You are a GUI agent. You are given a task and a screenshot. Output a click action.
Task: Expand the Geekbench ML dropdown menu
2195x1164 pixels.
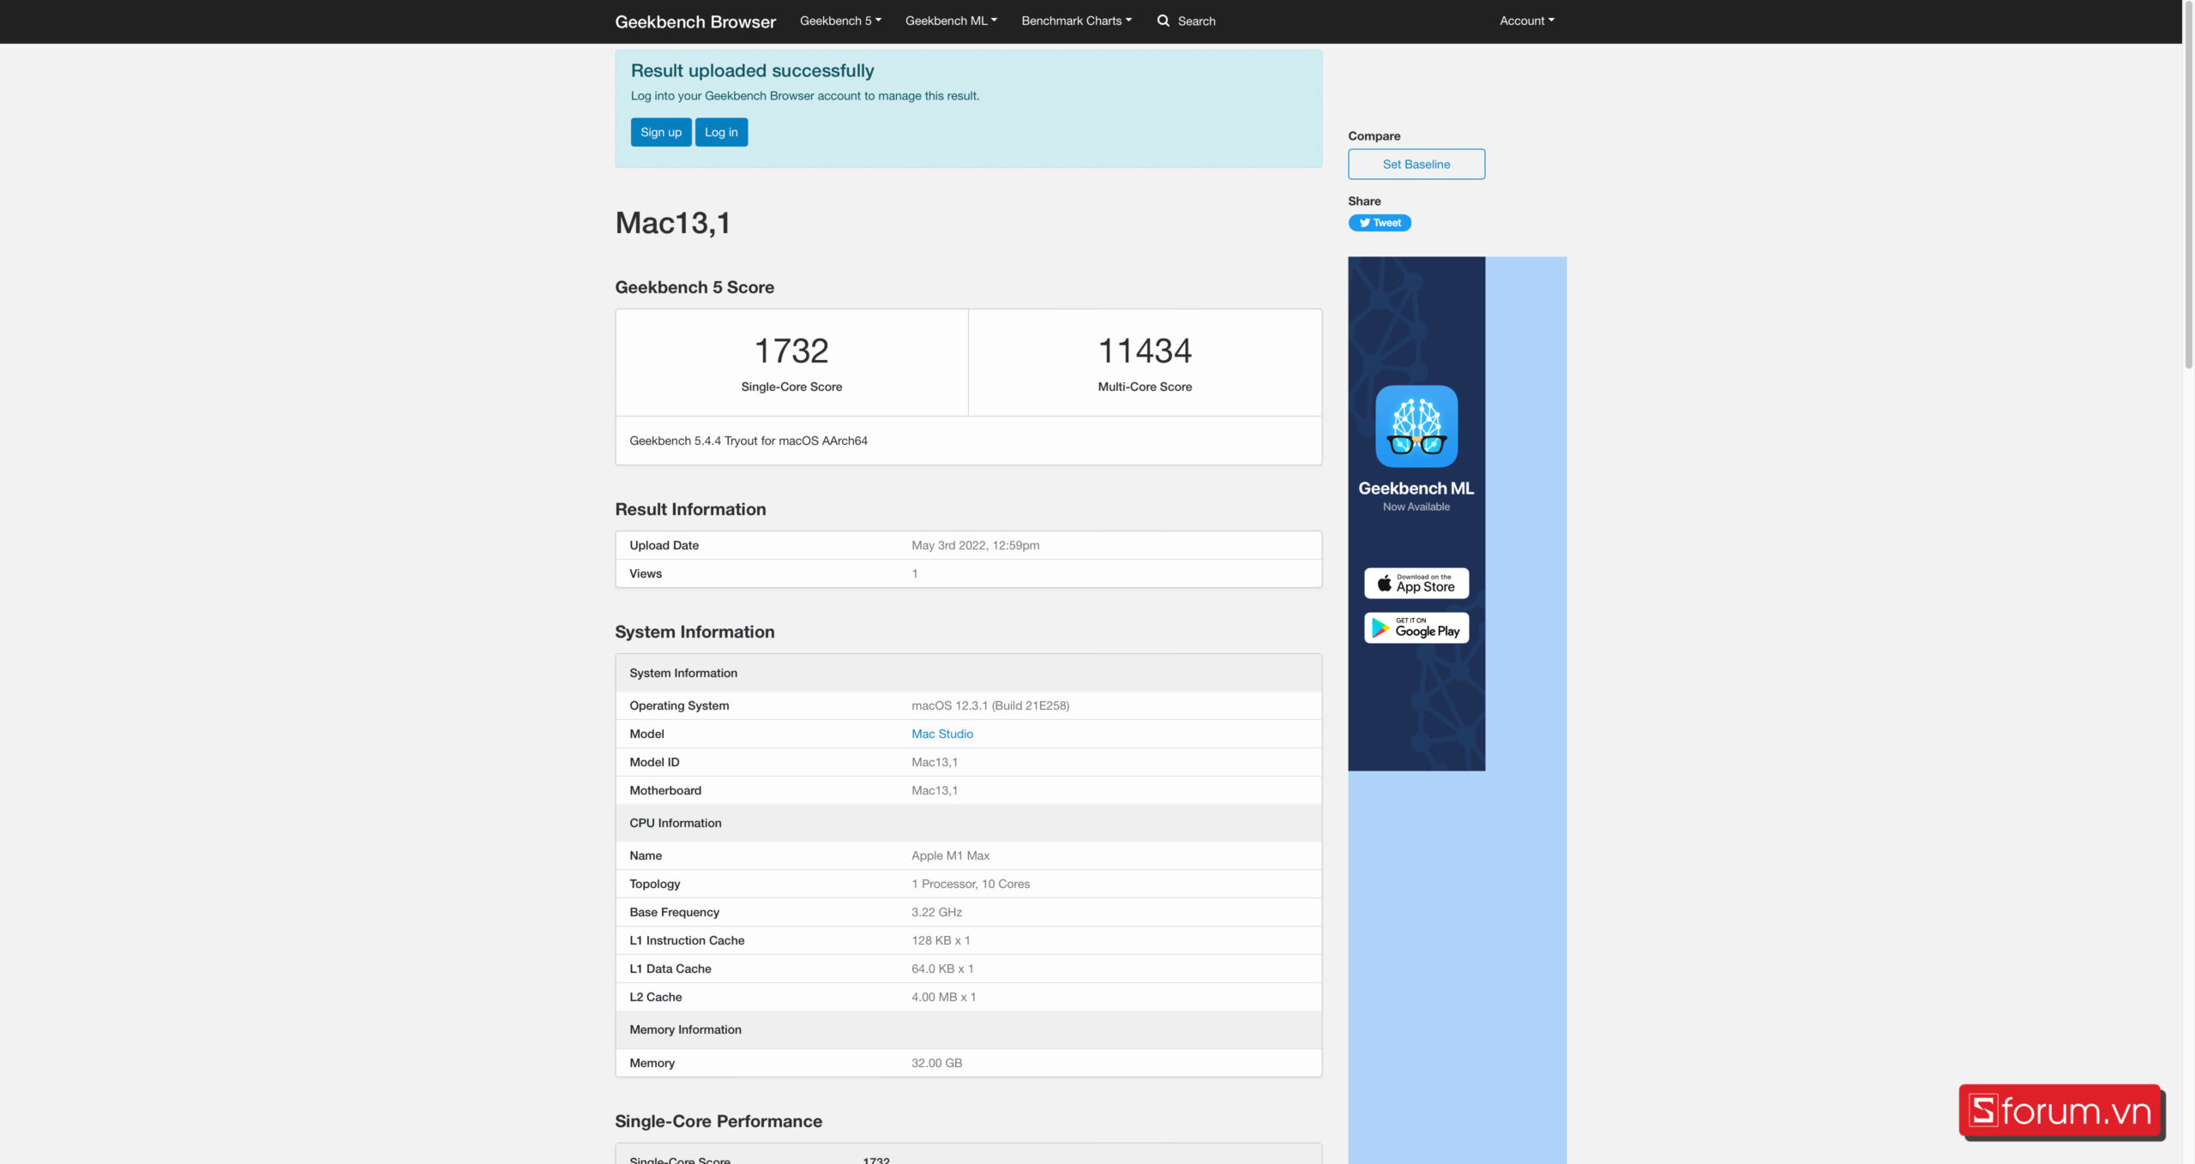coord(950,21)
